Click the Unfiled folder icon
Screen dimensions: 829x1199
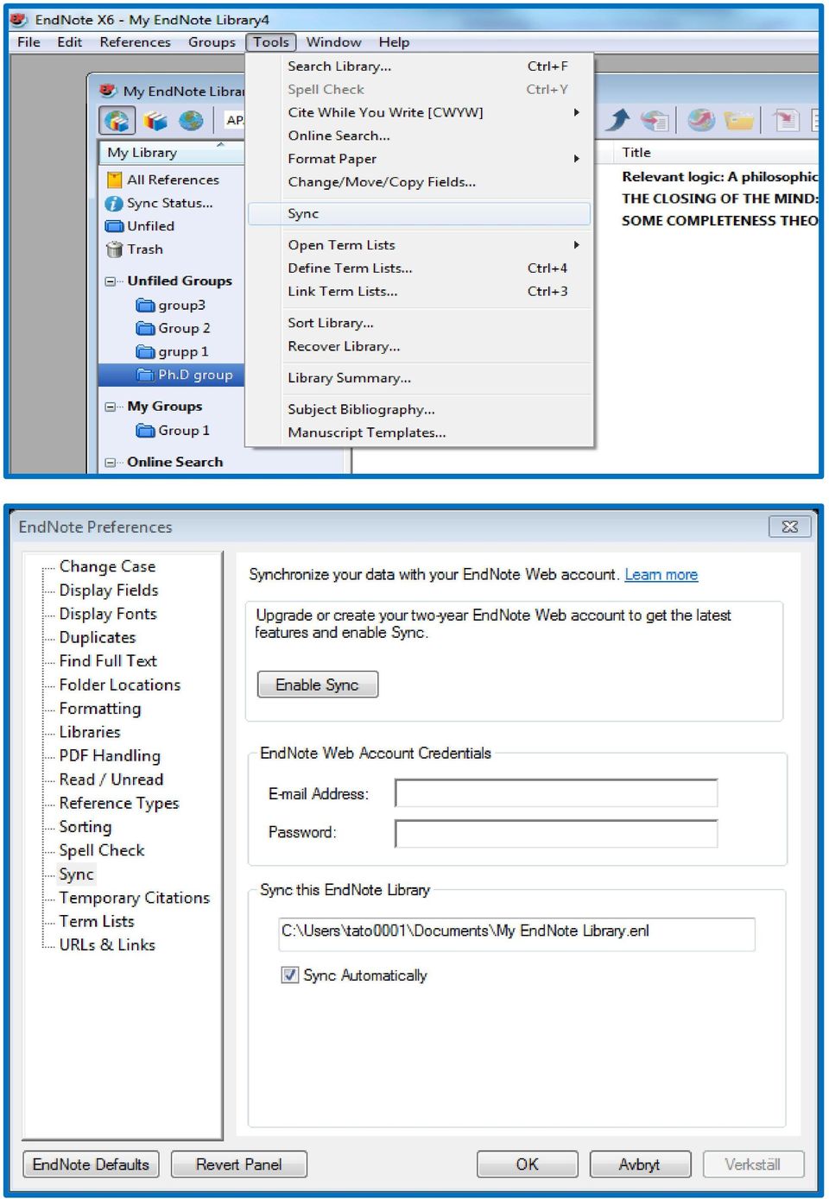pos(114,226)
